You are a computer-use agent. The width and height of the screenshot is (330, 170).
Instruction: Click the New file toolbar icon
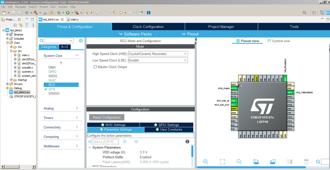(x=4, y=13)
